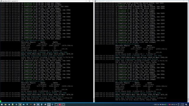Open the volume icon in the system tray

click(x=176, y=105)
